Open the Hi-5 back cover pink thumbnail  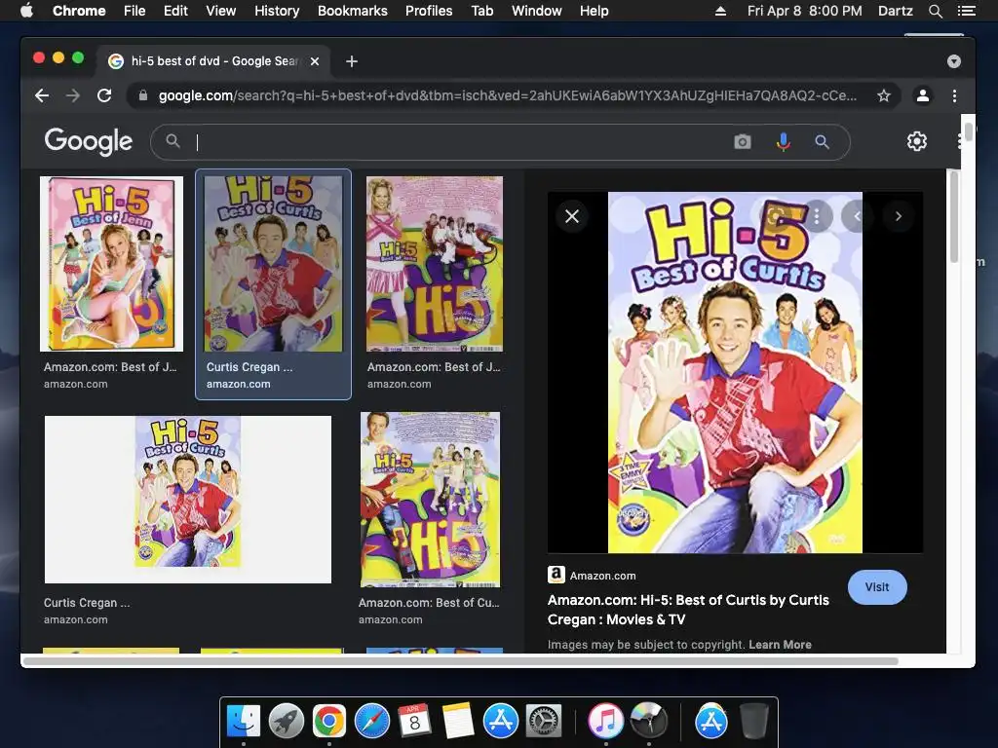pyautogui.click(x=435, y=264)
